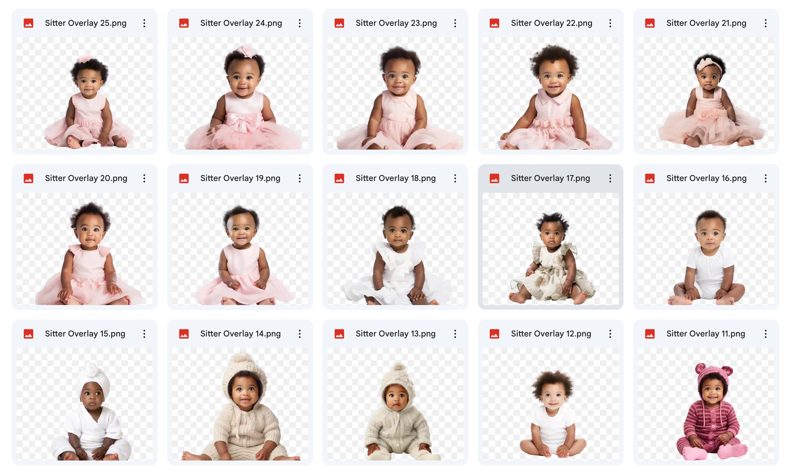Viewport: 786px width, 470px height.
Task: Click image type icon of Sitter Overlay 15.png
Action: (28, 334)
